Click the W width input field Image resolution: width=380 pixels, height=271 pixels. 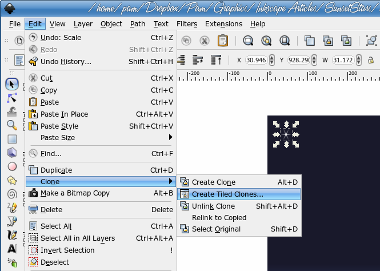pyautogui.click(x=343, y=60)
